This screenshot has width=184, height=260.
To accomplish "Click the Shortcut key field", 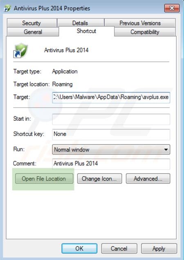I will [111, 134].
